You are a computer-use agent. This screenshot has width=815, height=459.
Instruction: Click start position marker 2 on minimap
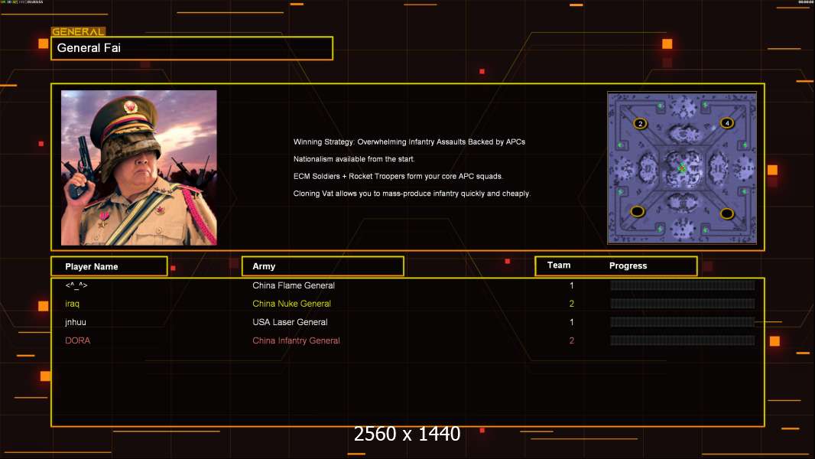640,123
